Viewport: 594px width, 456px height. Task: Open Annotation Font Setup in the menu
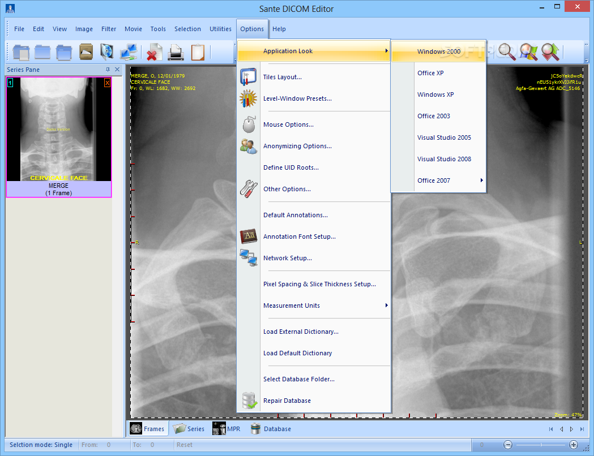(314, 236)
